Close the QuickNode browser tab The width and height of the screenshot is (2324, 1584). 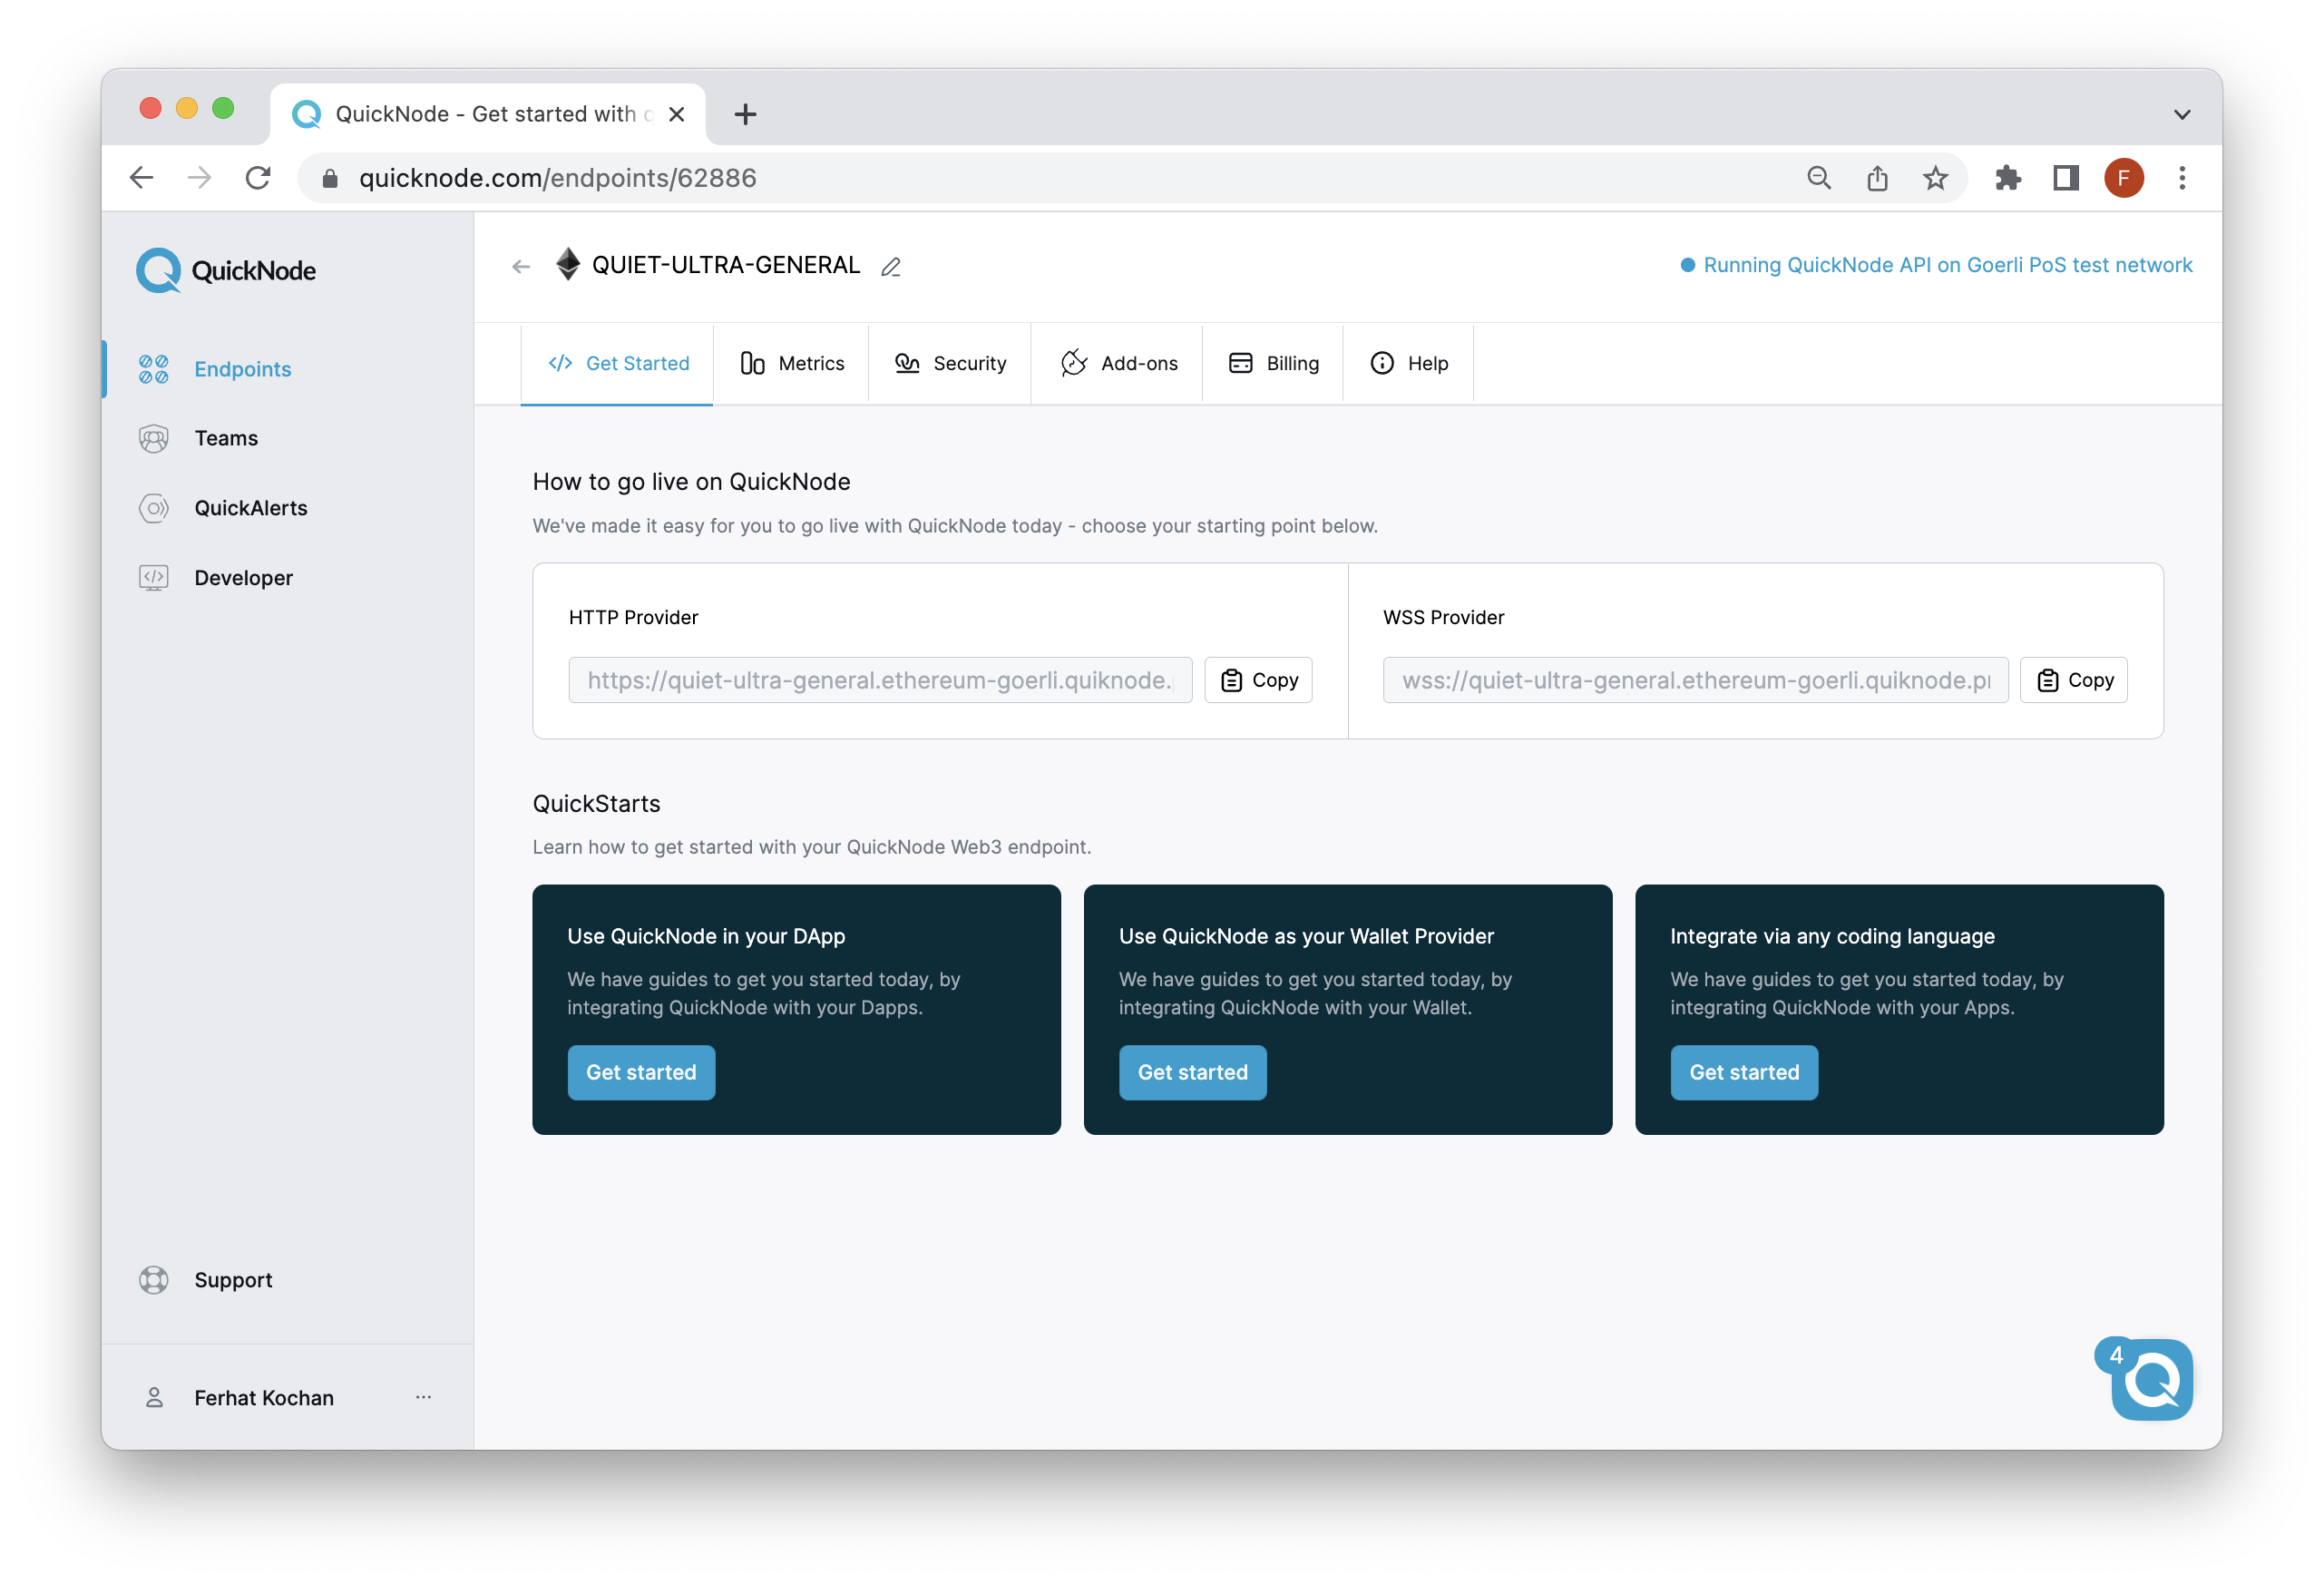pos(677,114)
